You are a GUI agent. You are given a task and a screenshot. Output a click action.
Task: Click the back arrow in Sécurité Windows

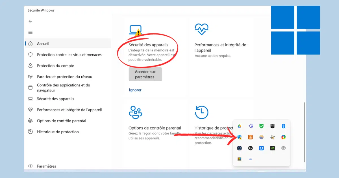point(31,21)
